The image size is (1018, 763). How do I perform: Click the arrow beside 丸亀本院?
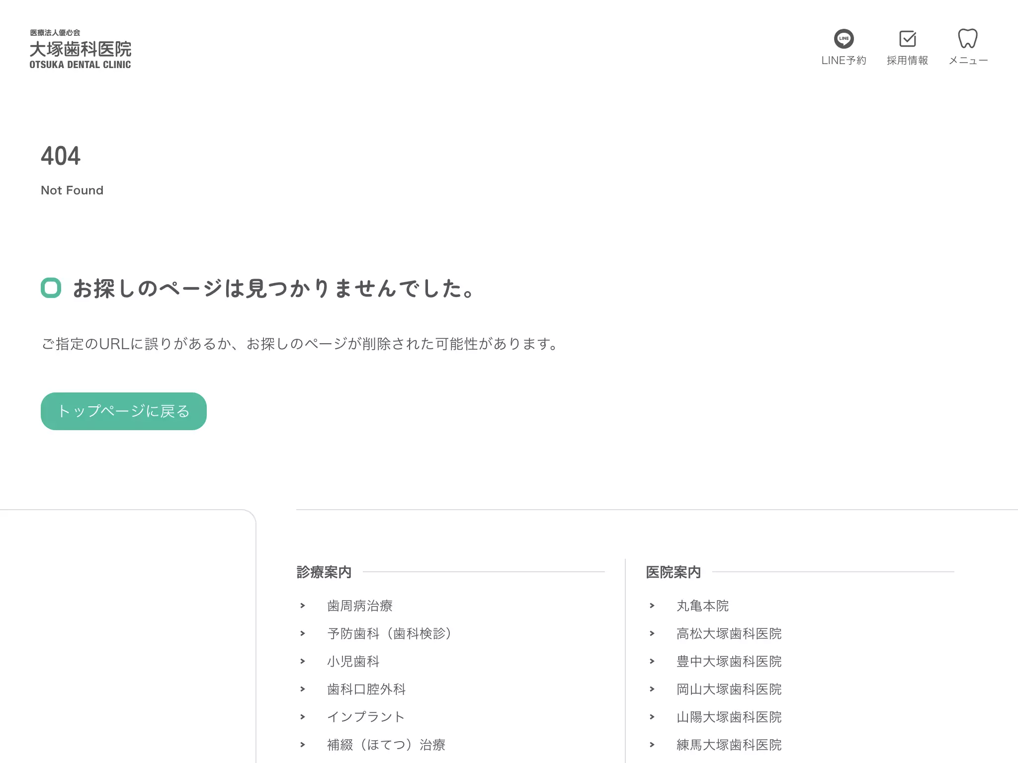coord(652,606)
